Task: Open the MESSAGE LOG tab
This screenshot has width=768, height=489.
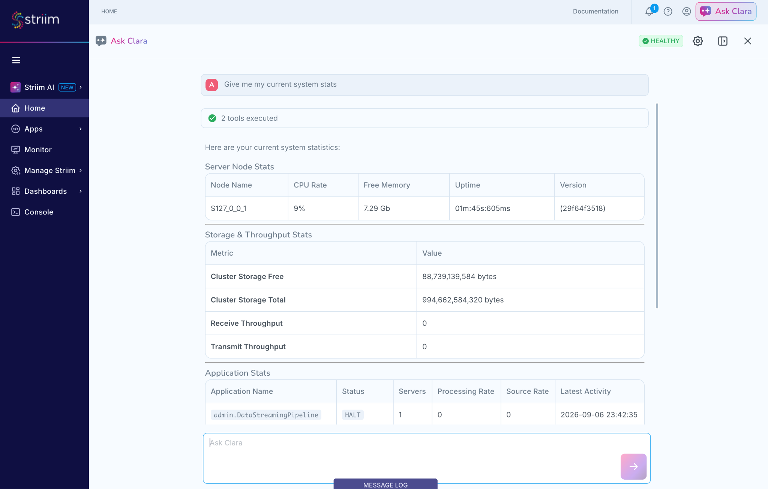Action: pos(385,484)
